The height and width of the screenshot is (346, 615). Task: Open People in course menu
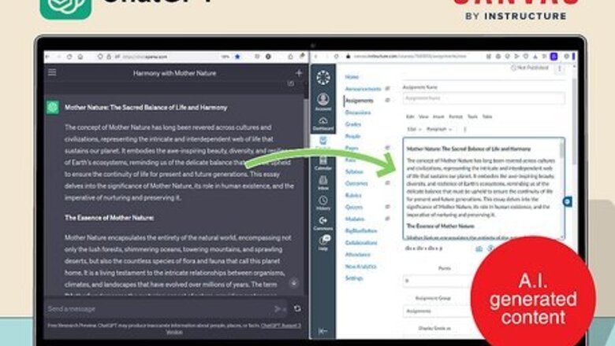tap(352, 136)
